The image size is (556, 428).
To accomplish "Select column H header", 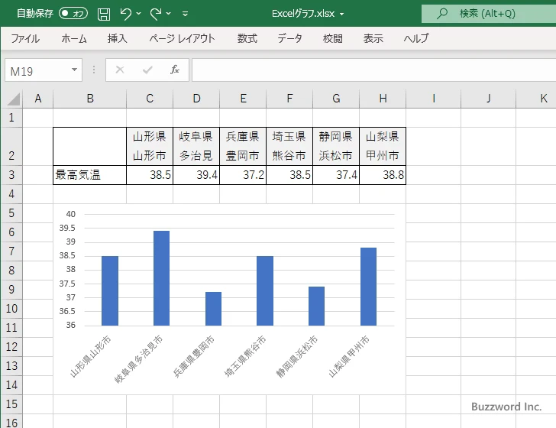I will [x=383, y=99].
